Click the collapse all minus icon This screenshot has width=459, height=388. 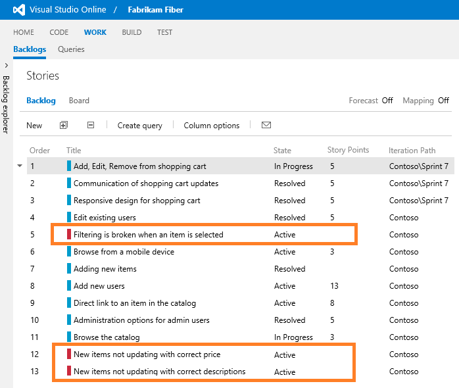pyautogui.click(x=91, y=125)
